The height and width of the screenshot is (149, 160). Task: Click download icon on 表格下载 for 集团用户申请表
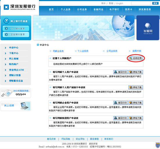pyautogui.click(x=131, y=118)
